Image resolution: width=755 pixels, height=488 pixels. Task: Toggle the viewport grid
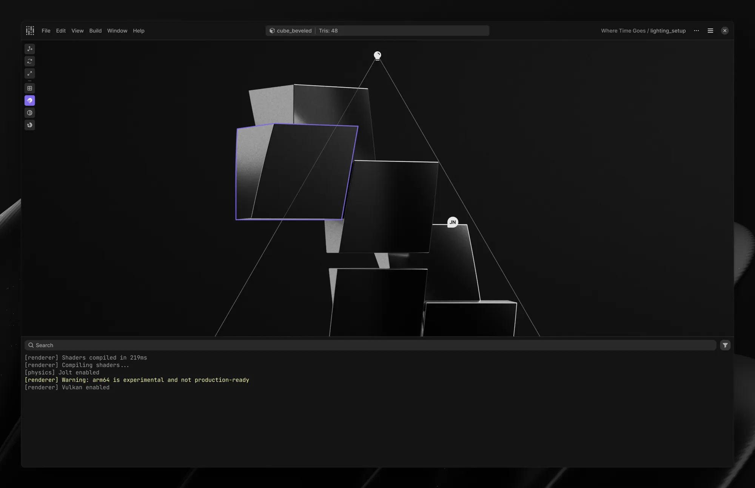(x=30, y=88)
